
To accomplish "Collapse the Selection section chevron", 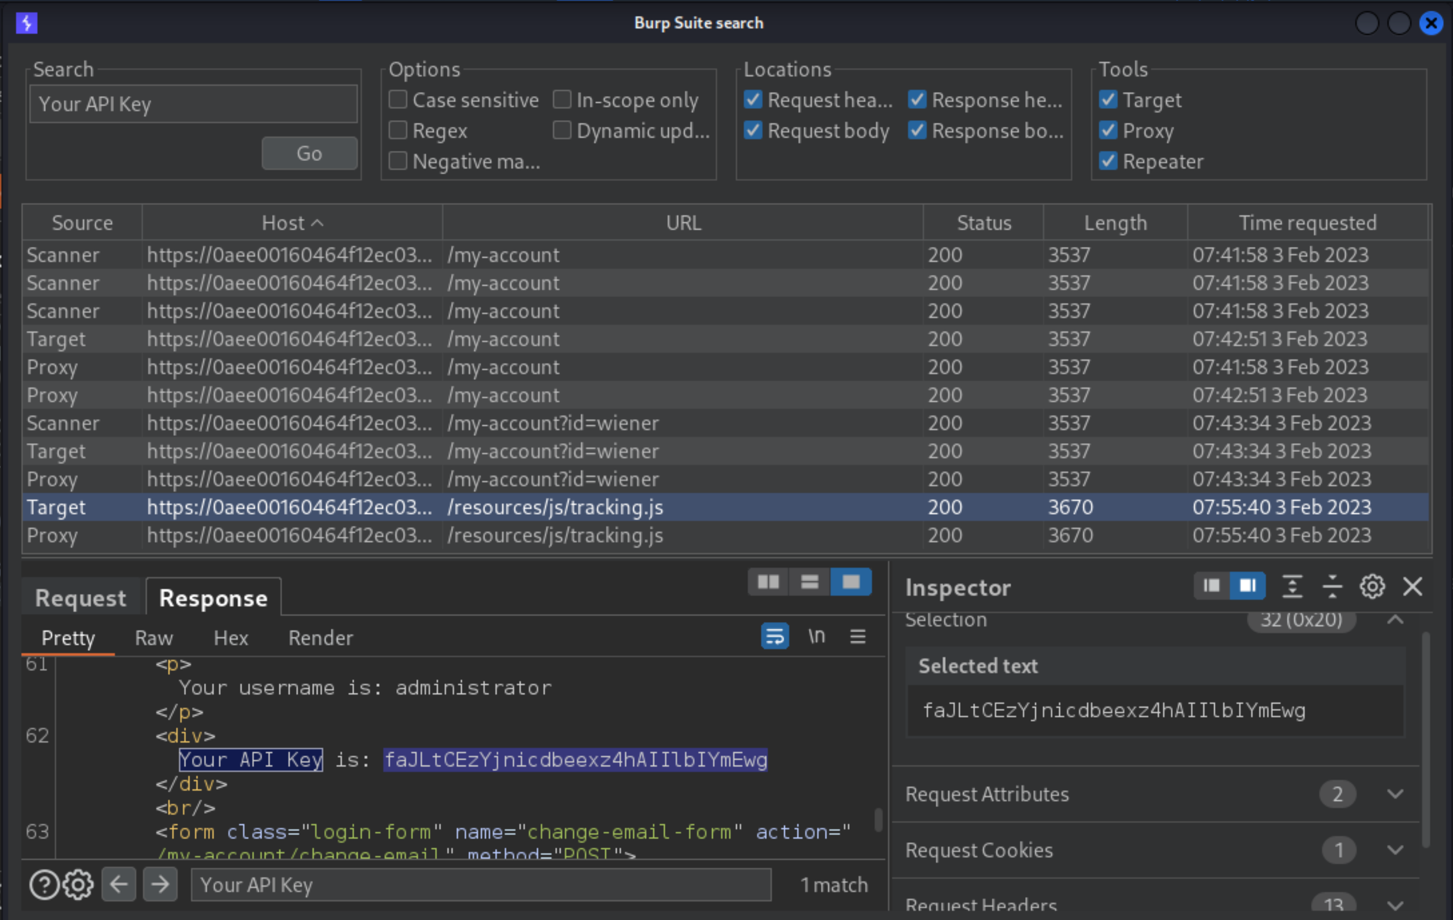I will (x=1395, y=619).
